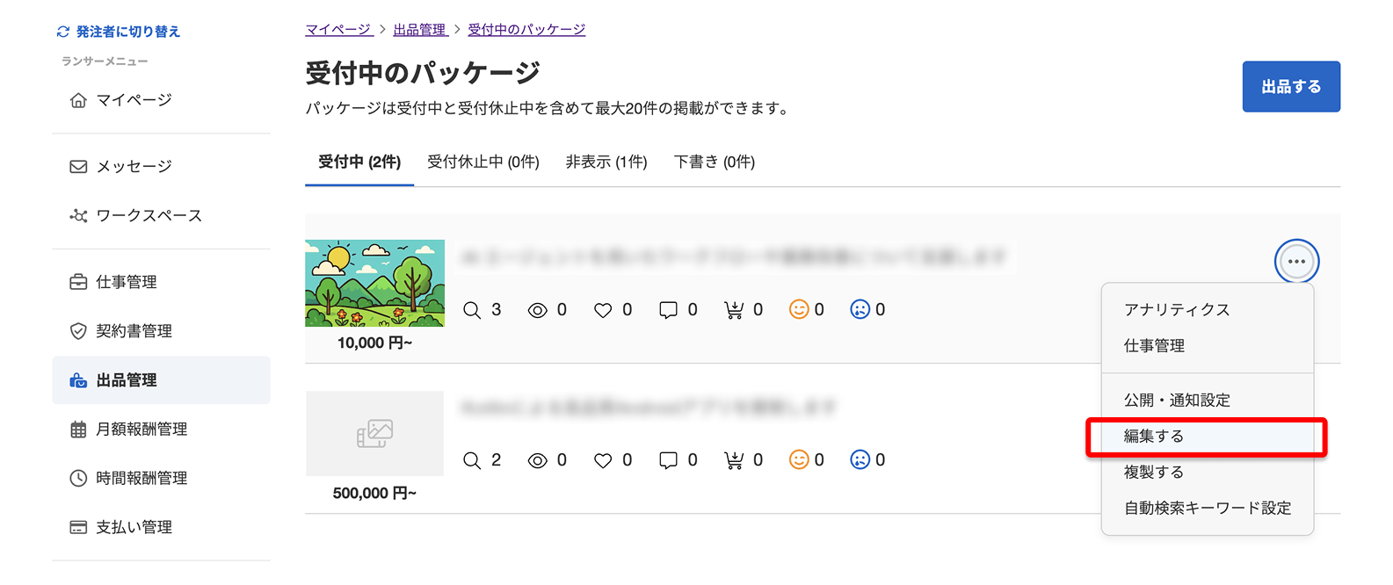The height and width of the screenshot is (585, 1393).
Task: Click the 仕事管理 briefcase icon in sidebar
Action: click(78, 282)
